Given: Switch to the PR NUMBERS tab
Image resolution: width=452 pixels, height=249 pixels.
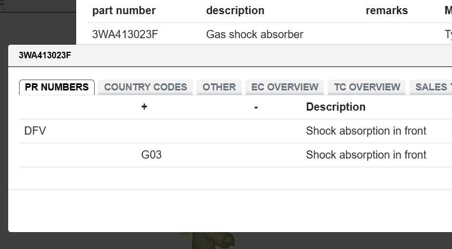Looking at the screenshot, I should [x=57, y=87].
